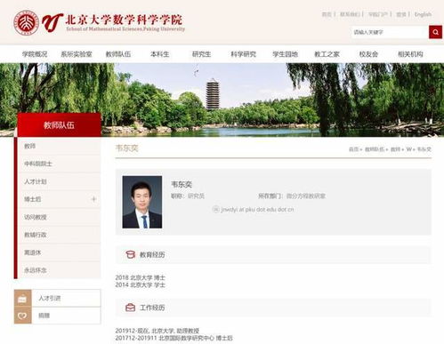Select 离退休 in the sidebar
444x344 pixels.
(x=60, y=252)
